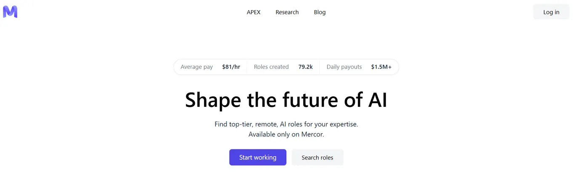The image size is (575, 194).
Task: Click the $1.5M+ payouts value
Action: pos(381,67)
